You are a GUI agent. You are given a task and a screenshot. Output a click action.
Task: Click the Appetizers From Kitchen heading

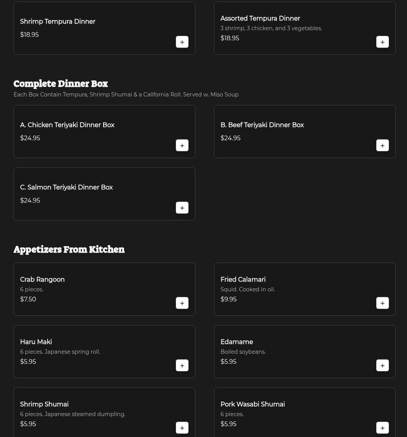(x=69, y=249)
